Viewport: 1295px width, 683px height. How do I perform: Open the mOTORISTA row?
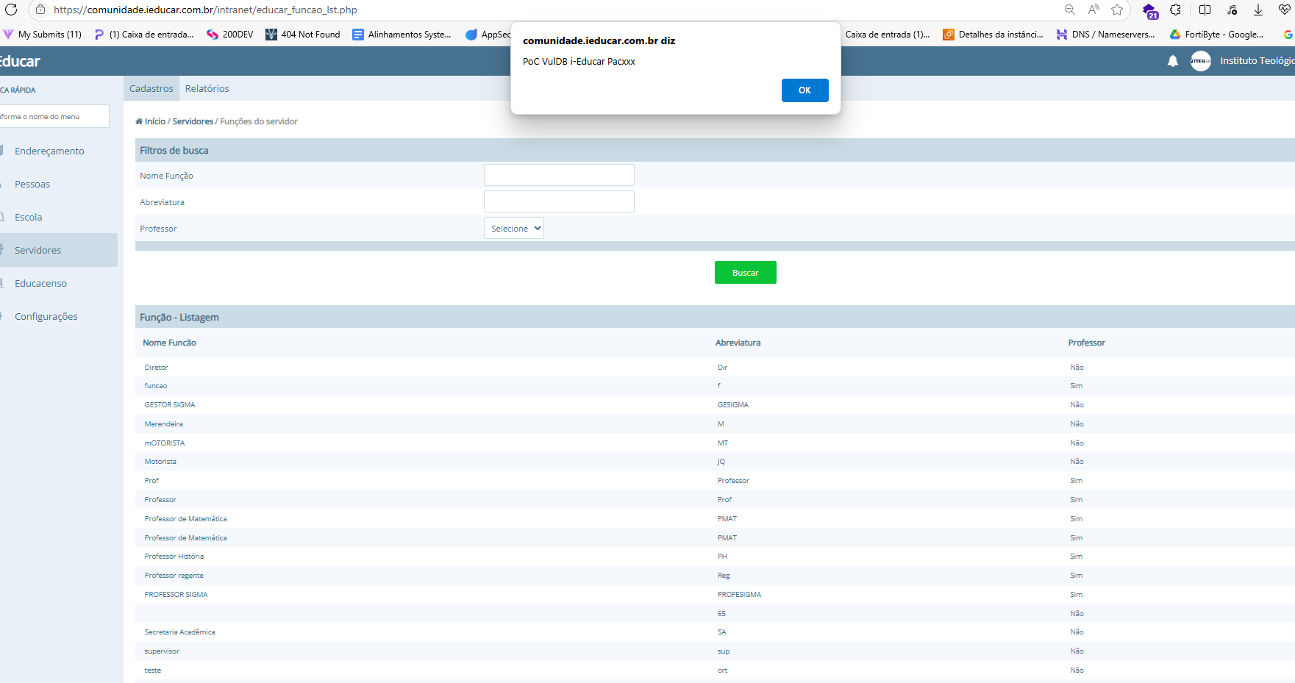point(165,443)
